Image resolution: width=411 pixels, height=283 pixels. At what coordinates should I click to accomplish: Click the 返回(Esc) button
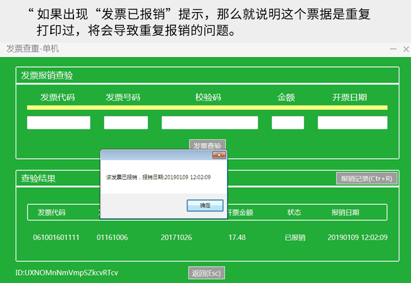click(206, 273)
